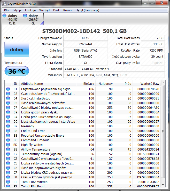Click status icon for attribute C2
This screenshot has height=191, width=170.
pyautogui.click(x=8, y=154)
